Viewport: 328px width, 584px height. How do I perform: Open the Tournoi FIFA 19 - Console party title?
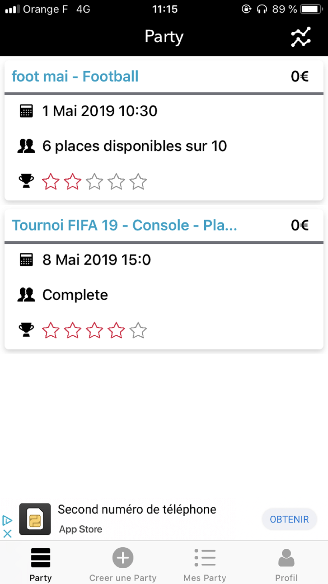[124, 225]
